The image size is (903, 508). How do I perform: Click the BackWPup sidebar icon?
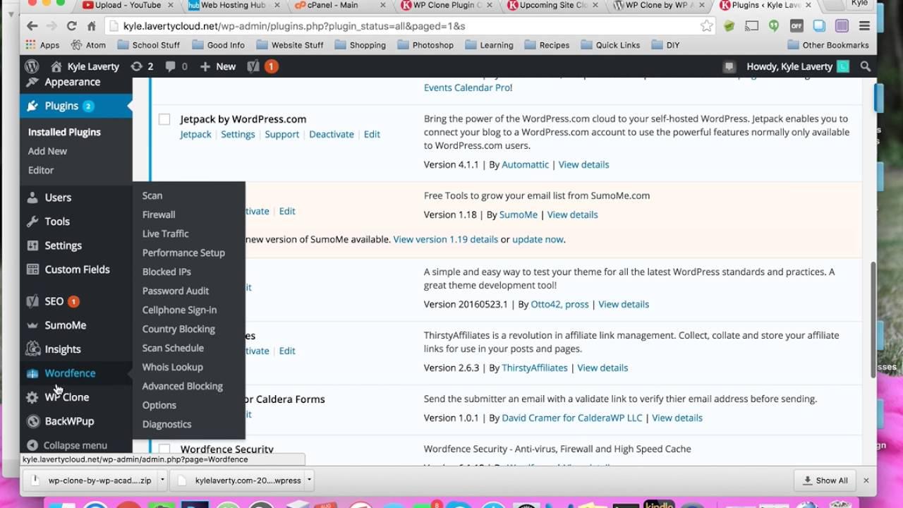pyautogui.click(x=32, y=421)
